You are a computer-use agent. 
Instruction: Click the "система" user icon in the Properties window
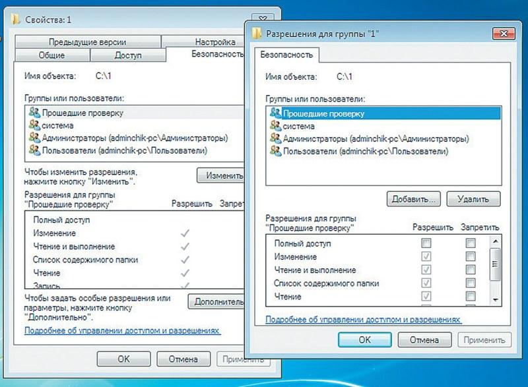tap(34, 125)
